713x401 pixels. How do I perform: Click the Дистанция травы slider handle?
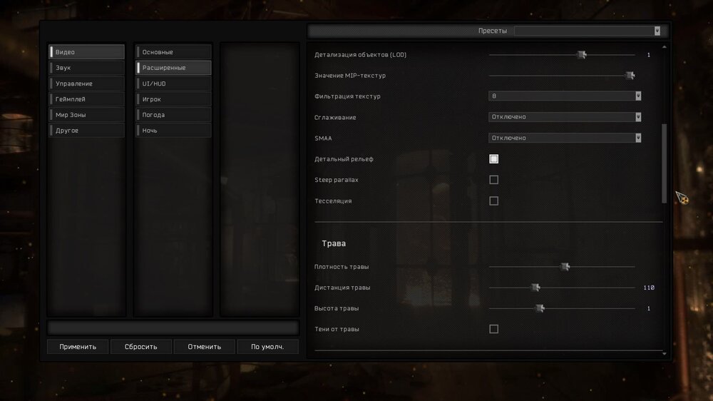(x=535, y=288)
